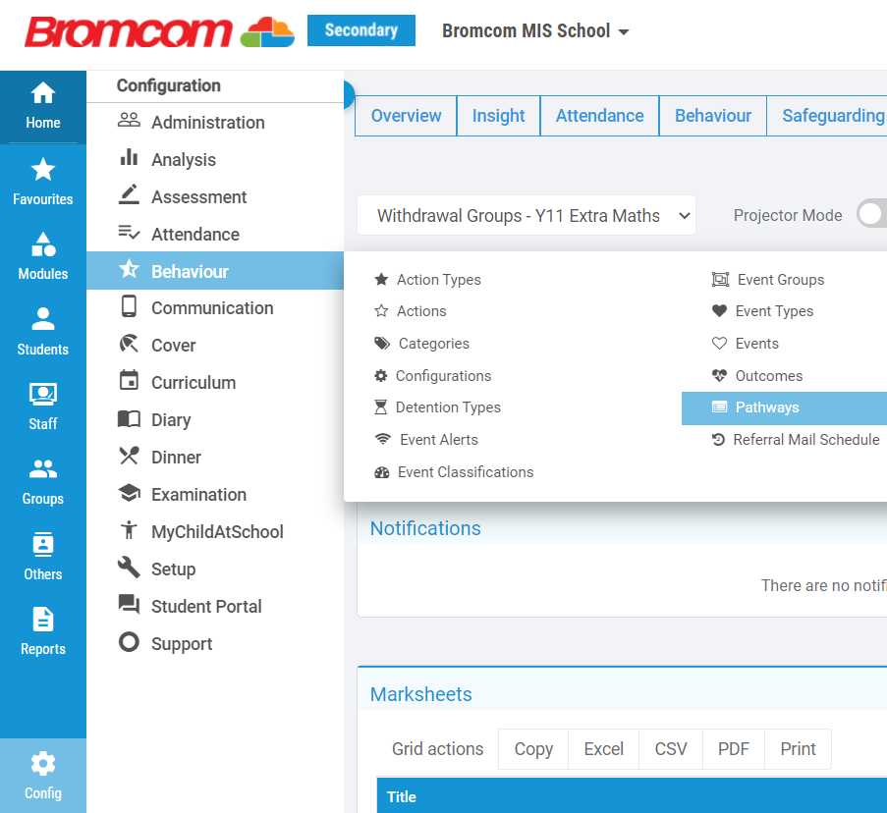Click the Student Portal chat icon
Screen dimensions: 887x813
(x=129, y=605)
